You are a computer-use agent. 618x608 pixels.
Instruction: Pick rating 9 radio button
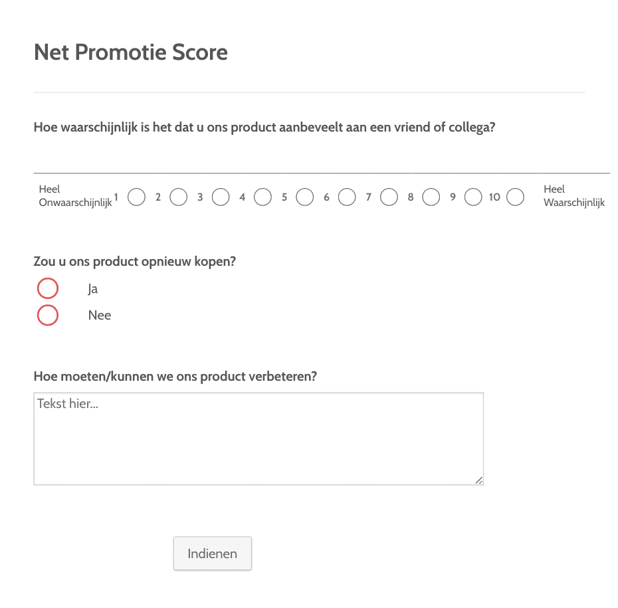point(473,197)
